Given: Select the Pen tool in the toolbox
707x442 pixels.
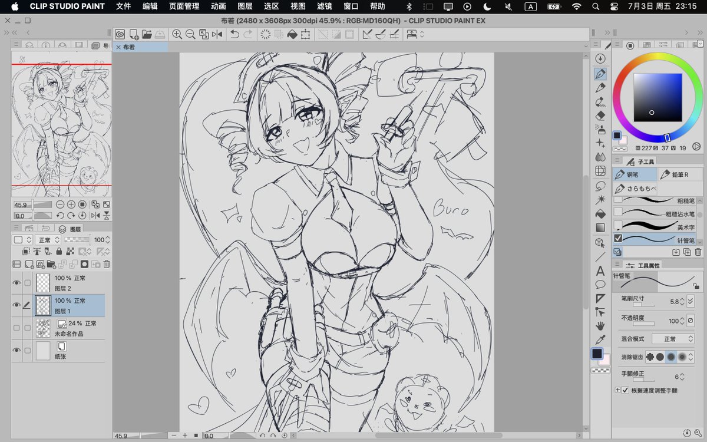Looking at the screenshot, I should click(600, 74).
